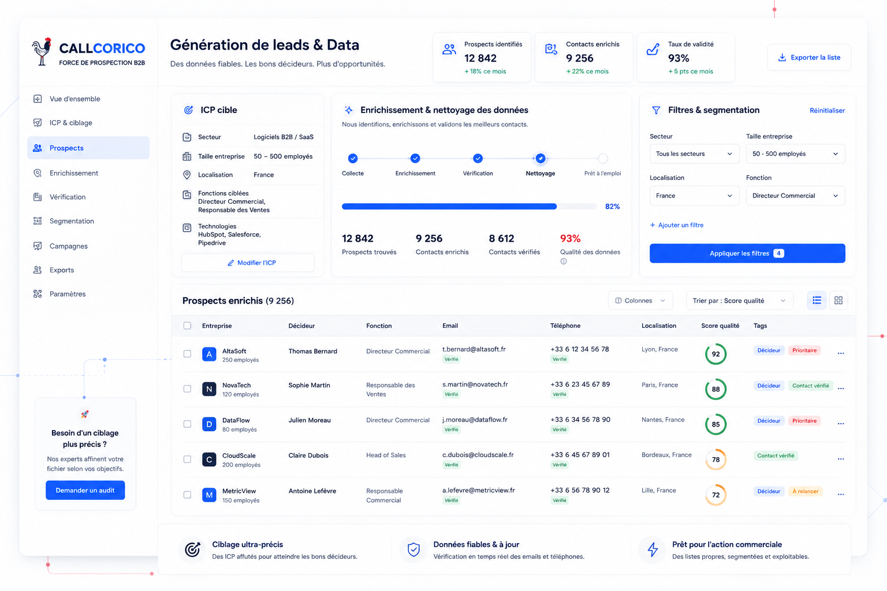887x591 pixels.
Task: Check the AltaSoft row checkbox
Action: (x=187, y=354)
